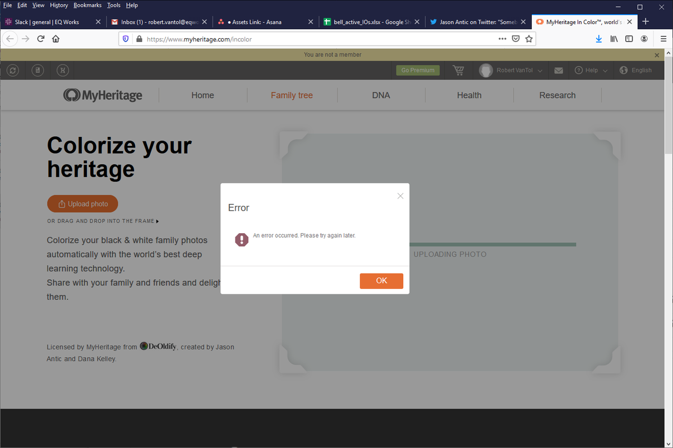Open the Firefox hamburger menu
The image size is (673, 448).
663,39
